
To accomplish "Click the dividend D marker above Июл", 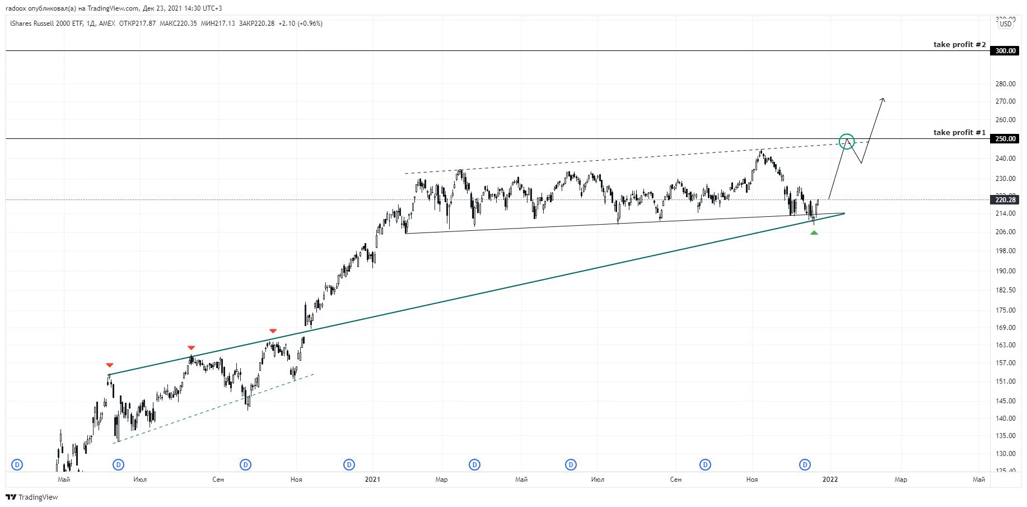I will pos(118,464).
